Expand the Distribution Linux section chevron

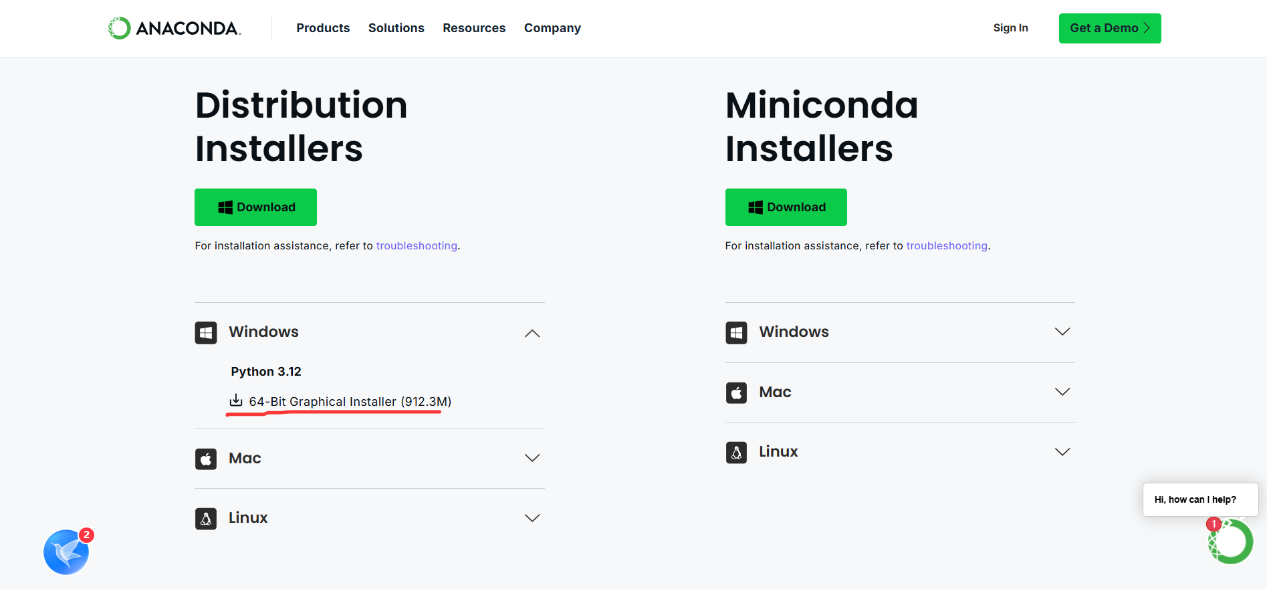(532, 518)
